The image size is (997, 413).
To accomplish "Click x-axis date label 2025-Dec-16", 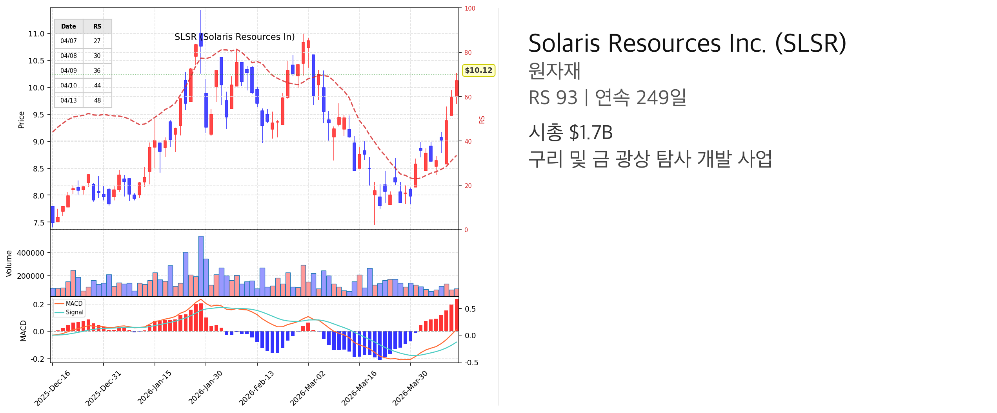I will coord(53,388).
